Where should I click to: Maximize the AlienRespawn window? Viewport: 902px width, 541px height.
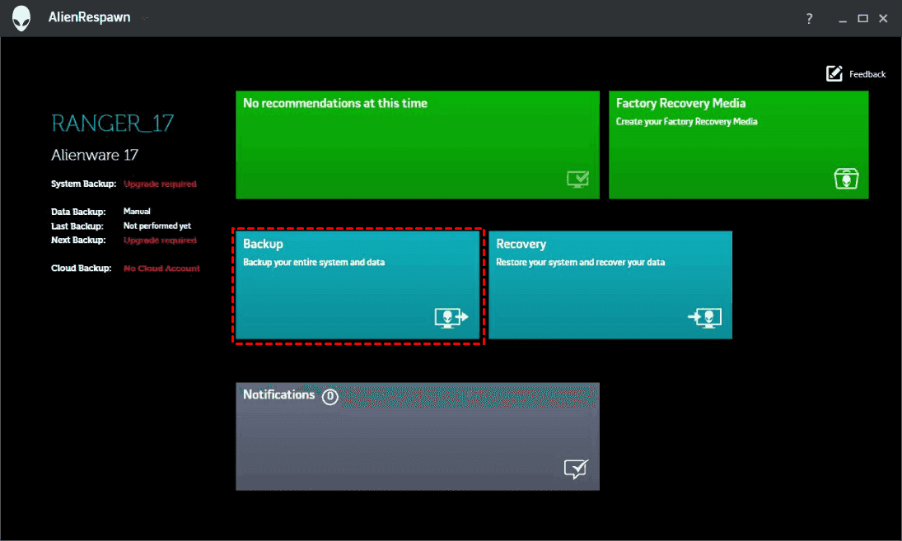coord(863,18)
